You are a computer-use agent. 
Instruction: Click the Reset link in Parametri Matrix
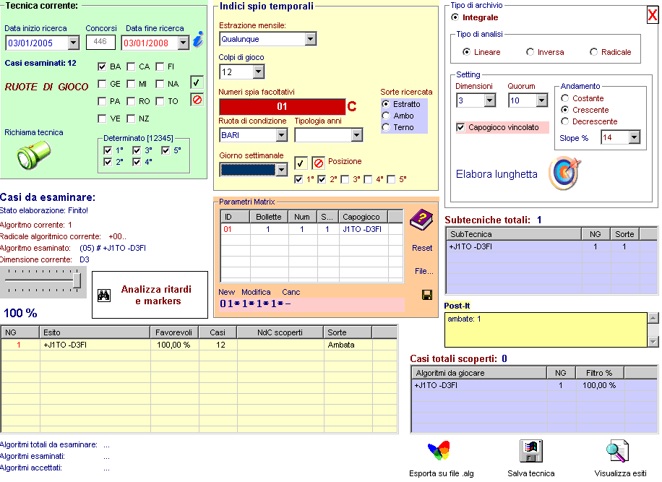pos(422,248)
